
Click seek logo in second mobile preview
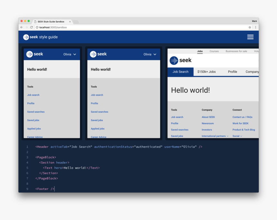coord(98,54)
